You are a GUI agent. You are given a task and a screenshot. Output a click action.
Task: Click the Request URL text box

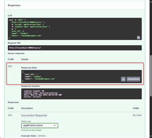pos(75,48)
